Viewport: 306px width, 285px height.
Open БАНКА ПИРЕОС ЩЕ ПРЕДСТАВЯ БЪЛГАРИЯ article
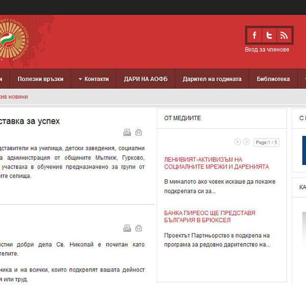click(210, 216)
